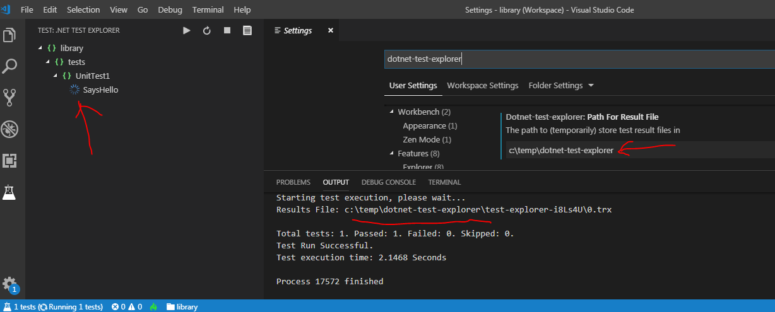Select the SaysHello test item
Screen dimensions: 775x312
(100, 90)
